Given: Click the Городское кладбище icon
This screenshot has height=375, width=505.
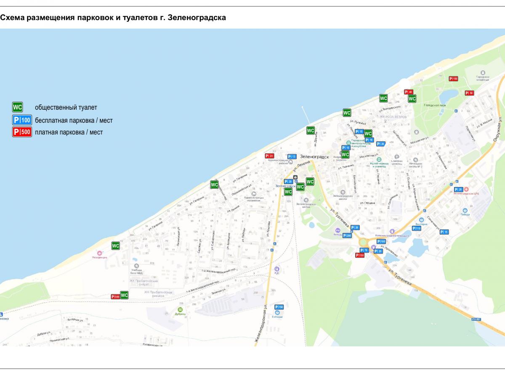Looking at the screenshot, I should (482, 73).
